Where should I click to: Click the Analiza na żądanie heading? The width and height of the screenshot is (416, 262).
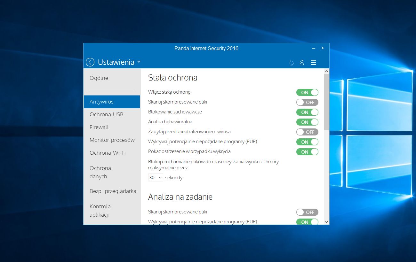click(180, 197)
